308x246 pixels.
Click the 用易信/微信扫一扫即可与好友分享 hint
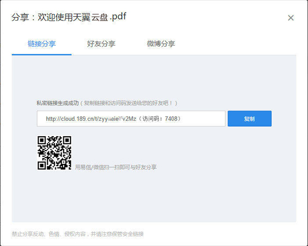pyautogui.click(x=116, y=167)
